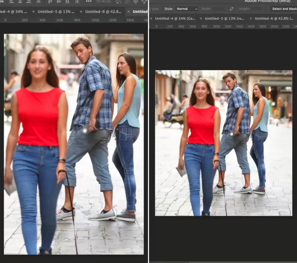The width and height of the screenshot is (297, 263).
Task: Click Align vertical centers icon
Action: point(59,1)
